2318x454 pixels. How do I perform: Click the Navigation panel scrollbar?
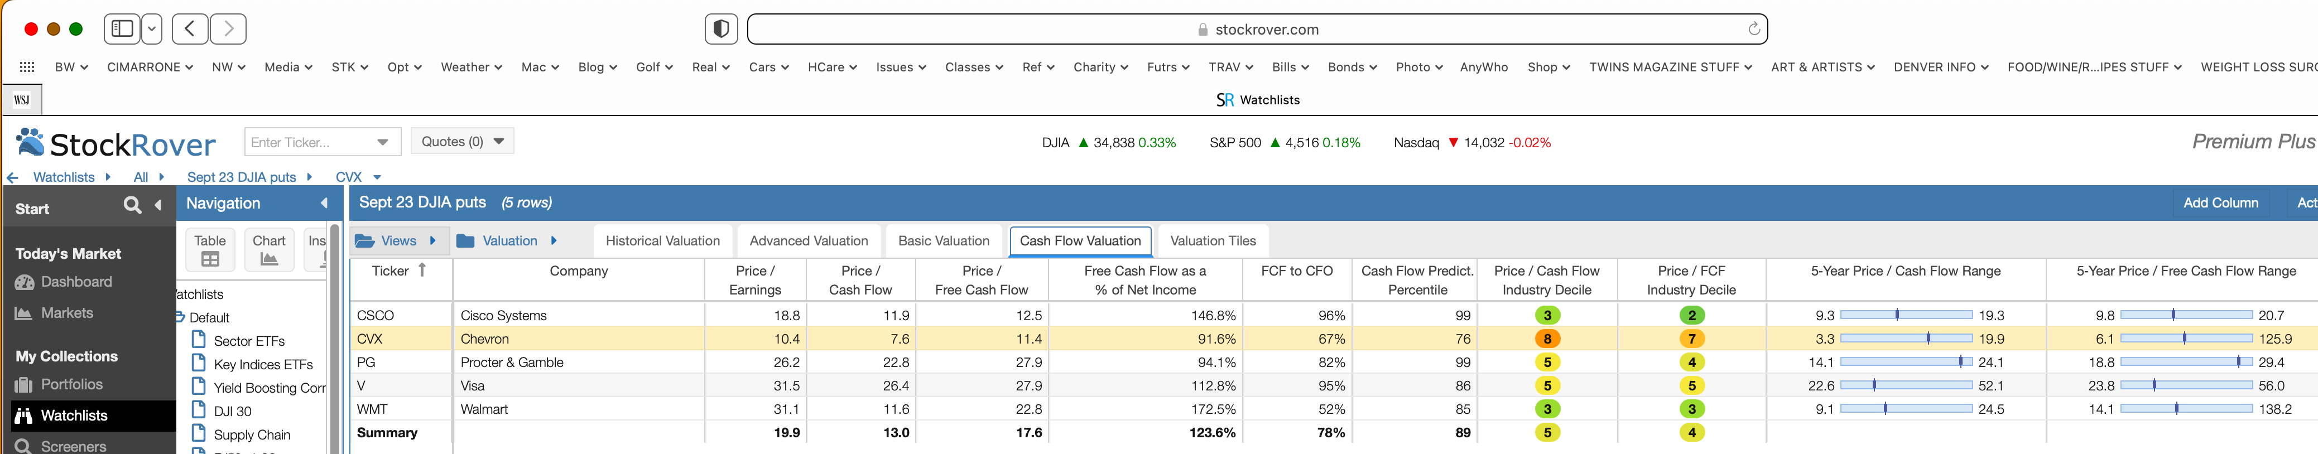[335, 337]
